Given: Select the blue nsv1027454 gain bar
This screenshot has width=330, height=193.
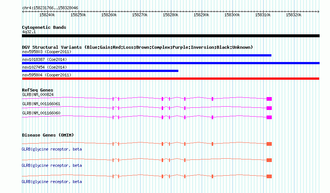Looking at the screenshot, I should (100, 71).
